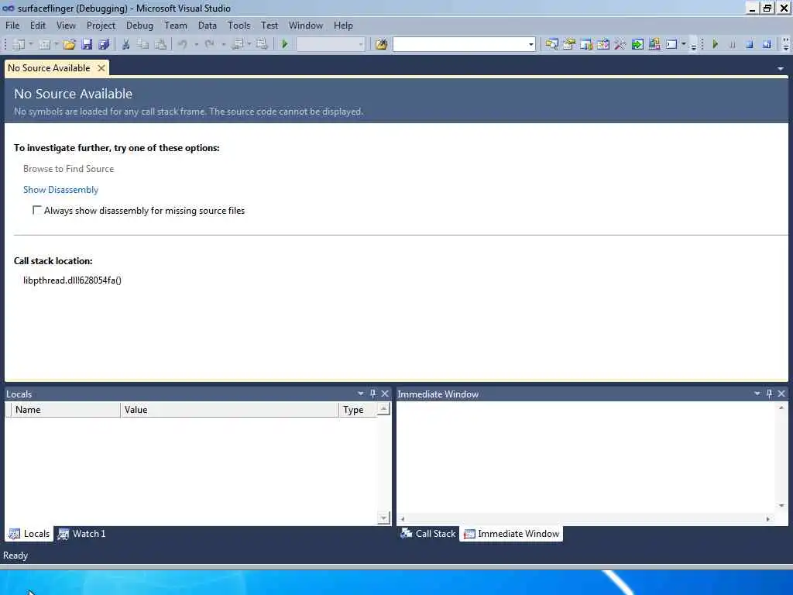The image size is (793, 595).
Task: Click the Cut scissors icon
Action: point(126,44)
